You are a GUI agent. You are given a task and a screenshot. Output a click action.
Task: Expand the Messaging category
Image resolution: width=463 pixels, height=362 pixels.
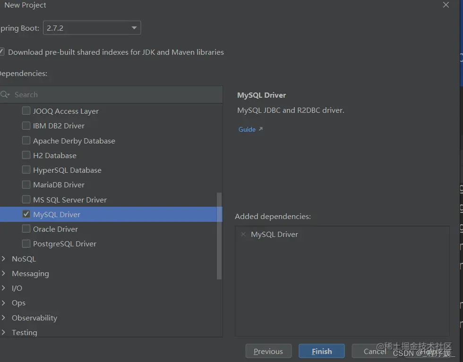pos(3,273)
